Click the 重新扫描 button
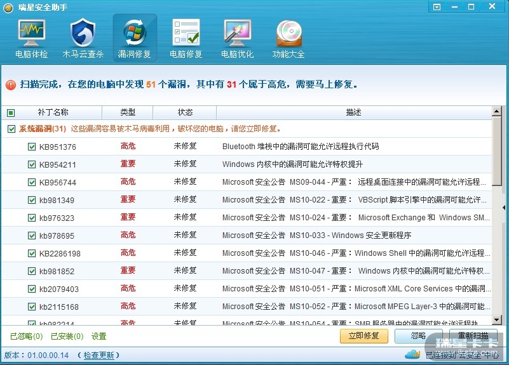 click(x=473, y=335)
